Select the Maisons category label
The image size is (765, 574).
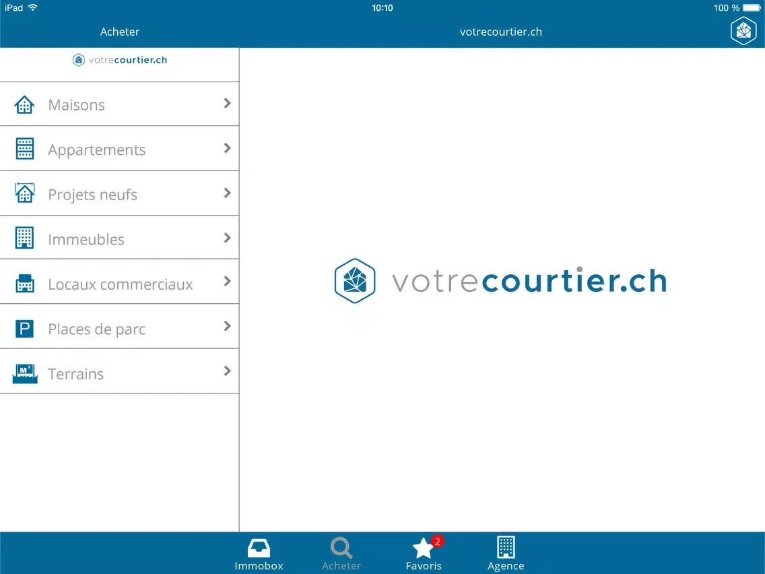pyautogui.click(x=76, y=105)
